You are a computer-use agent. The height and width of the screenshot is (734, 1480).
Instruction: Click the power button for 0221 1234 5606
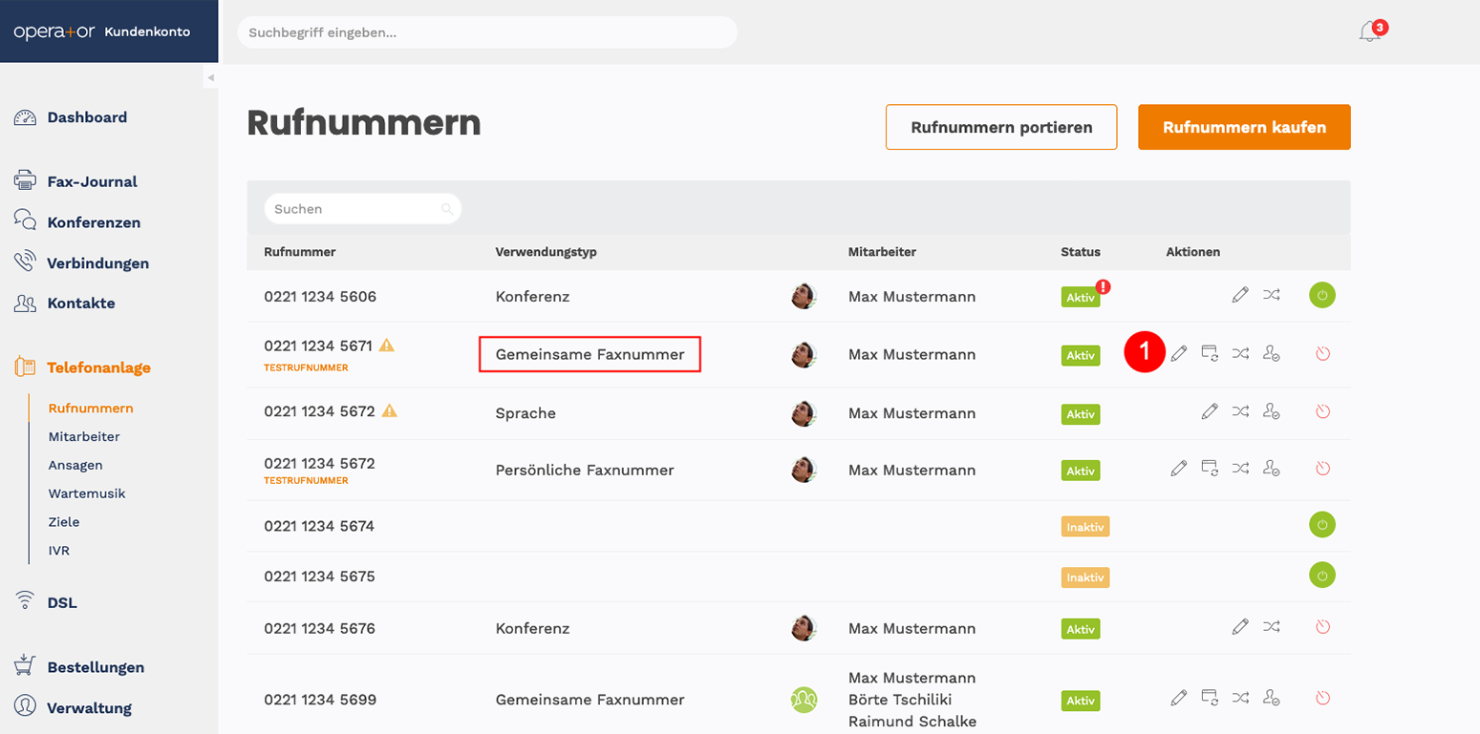pos(1322,295)
